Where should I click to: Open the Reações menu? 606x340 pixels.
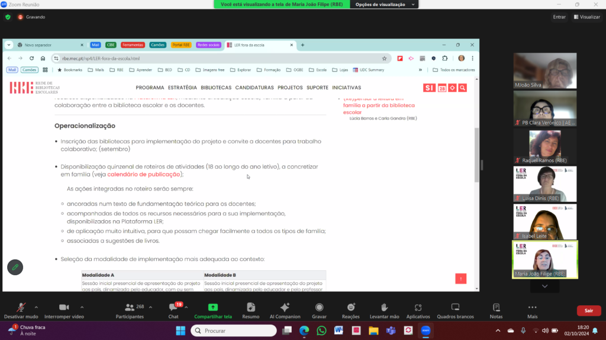tap(351, 309)
